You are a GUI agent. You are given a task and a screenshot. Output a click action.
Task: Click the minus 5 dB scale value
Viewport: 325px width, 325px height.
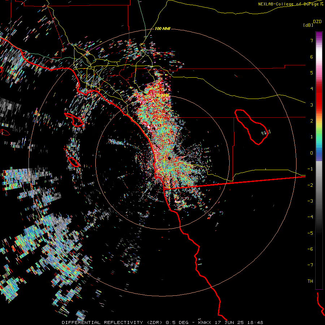(310, 233)
